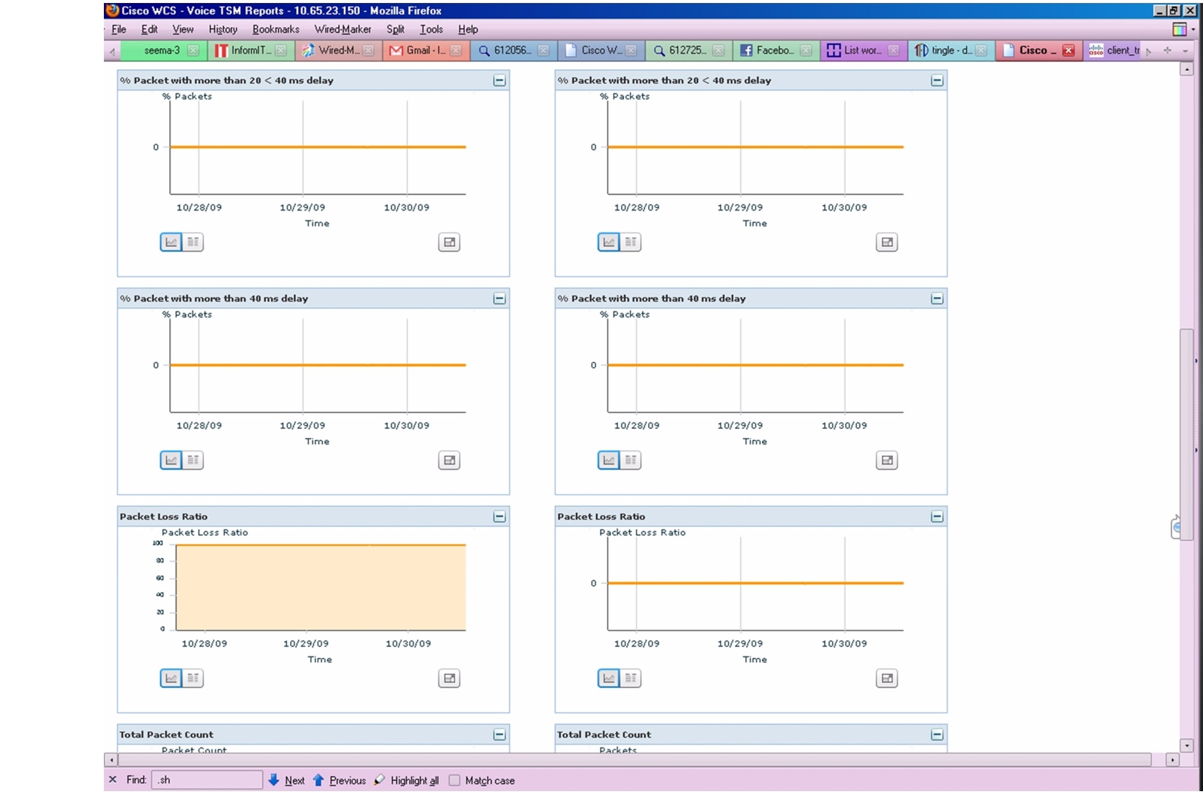This screenshot has height=796, width=1203.
Task: Collapse the right 40 ms delay panel
Action: point(936,298)
